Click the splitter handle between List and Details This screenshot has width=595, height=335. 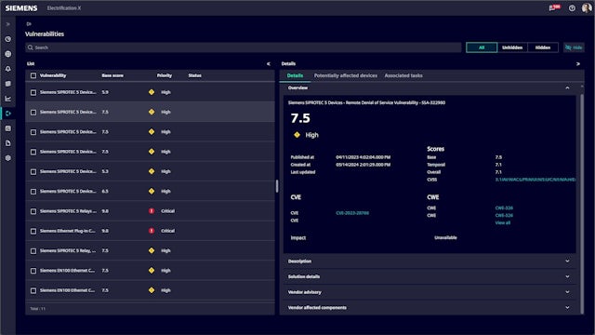pos(277,186)
